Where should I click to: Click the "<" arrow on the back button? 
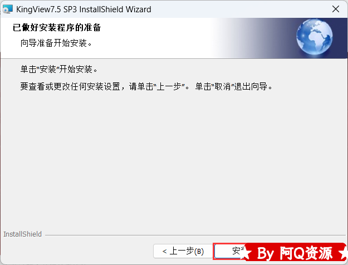(x=164, y=252)
